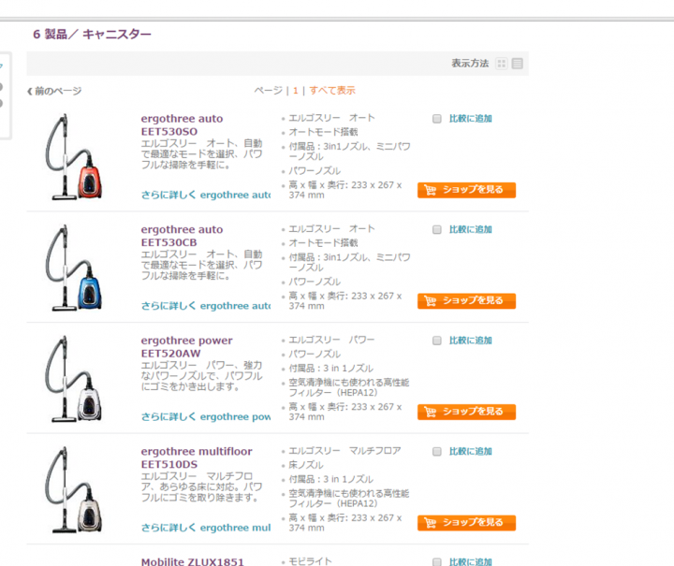674x566 pixels.
Task: Check compare box for EET510DS
Action: click(437, 451)
